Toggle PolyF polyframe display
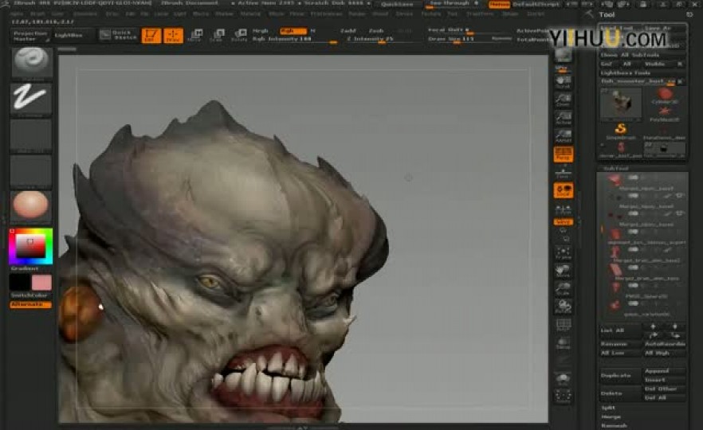The image size is (703, 430). [563, 325]
